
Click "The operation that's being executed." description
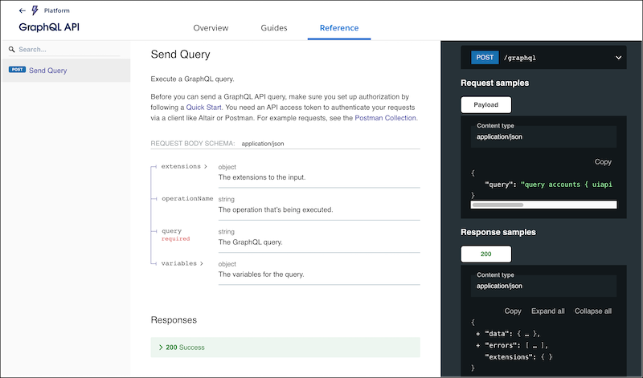(276, 209)
